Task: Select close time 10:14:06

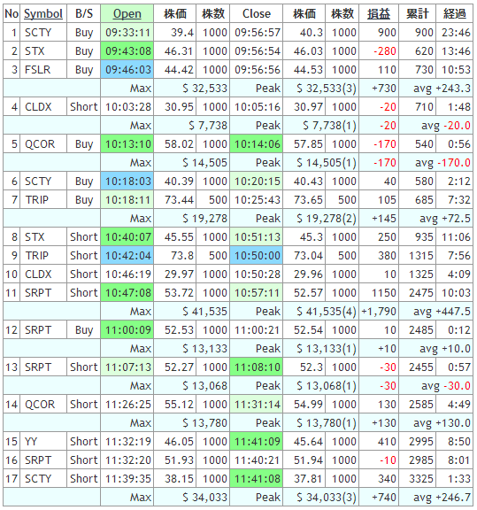Action: (x=257, y=144)
